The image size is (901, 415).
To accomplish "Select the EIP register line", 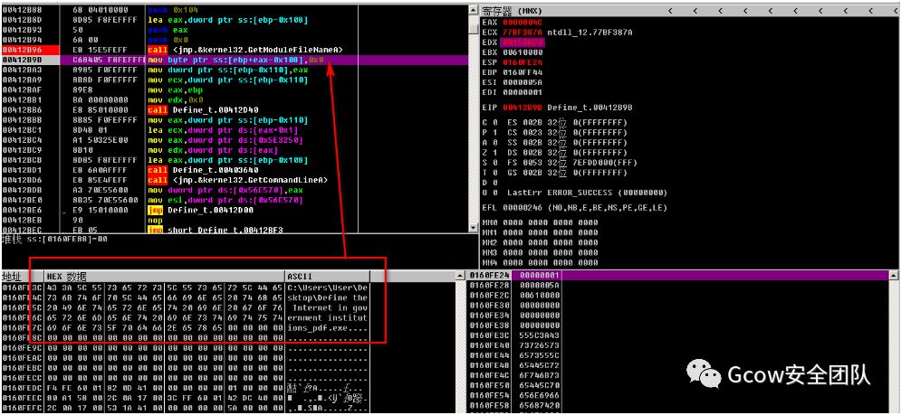I will coord(559,108).
